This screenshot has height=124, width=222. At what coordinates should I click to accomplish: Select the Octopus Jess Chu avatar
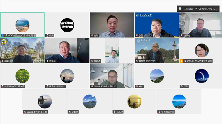click(x=67, y=25)
